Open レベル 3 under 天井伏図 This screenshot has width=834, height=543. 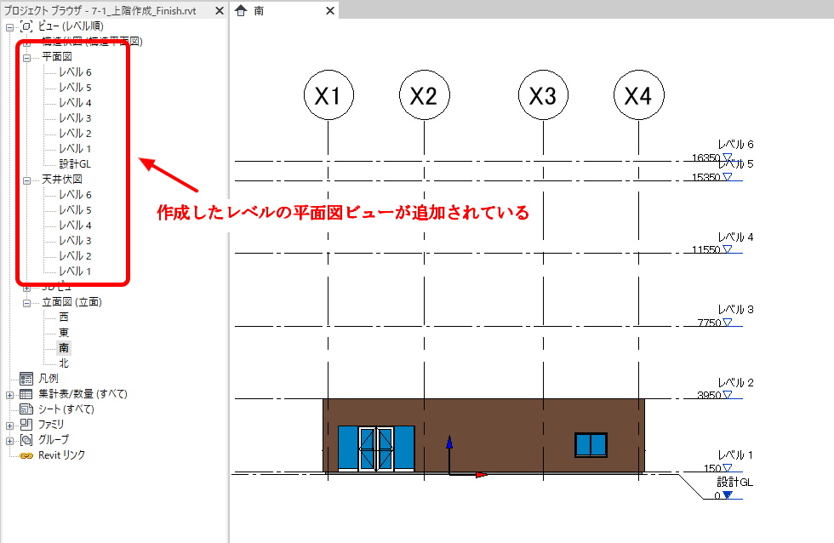pos(75,241)
